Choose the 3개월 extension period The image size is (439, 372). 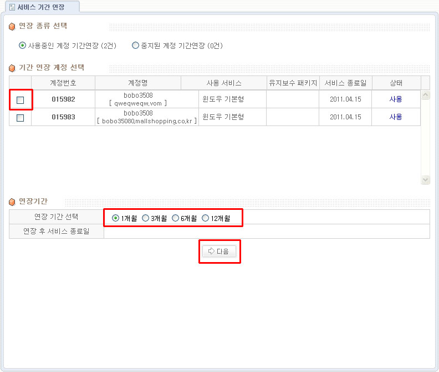tap(146, 218)
